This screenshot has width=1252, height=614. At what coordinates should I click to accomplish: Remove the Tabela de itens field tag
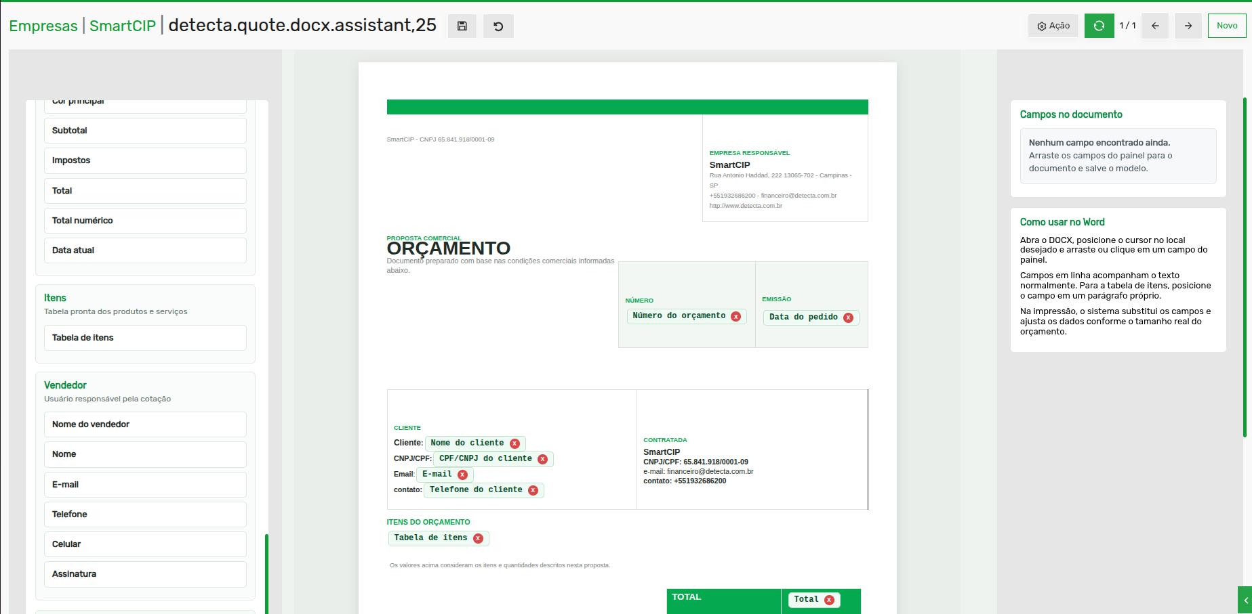coord(478,538)
